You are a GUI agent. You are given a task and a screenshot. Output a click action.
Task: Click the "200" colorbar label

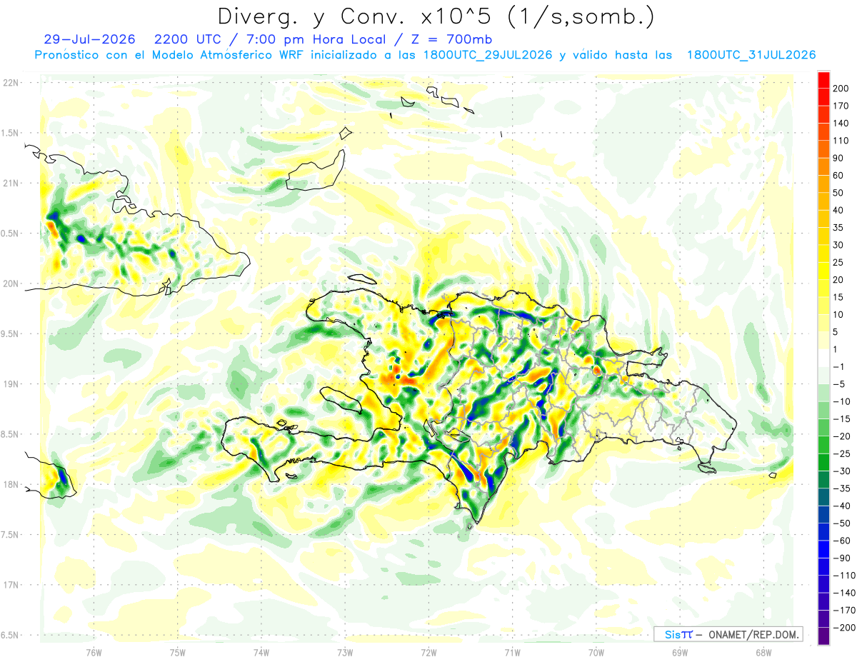[x=842, y=88]
